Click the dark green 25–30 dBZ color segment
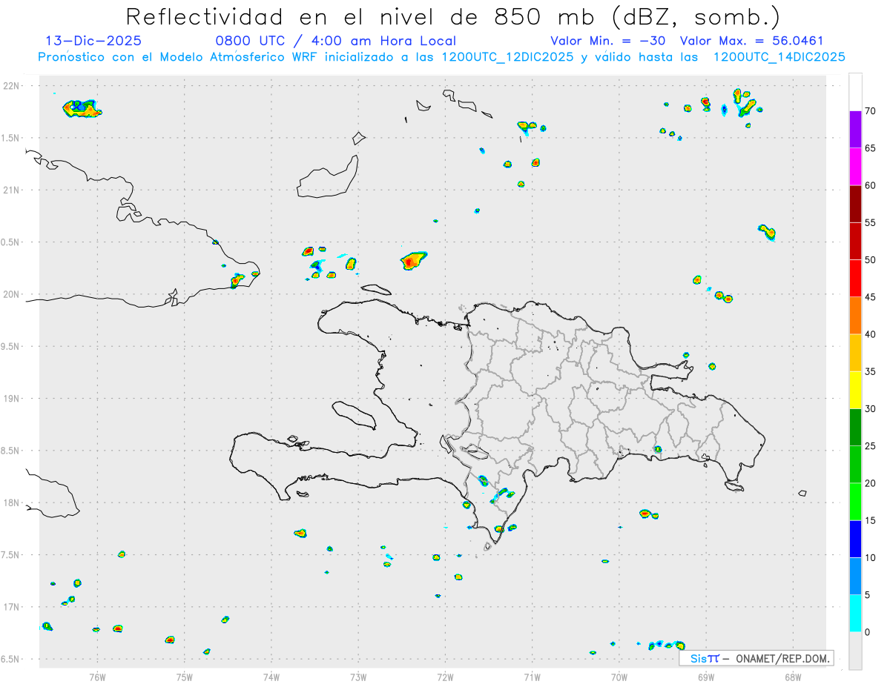The width and height of the screenshot is (890, 687). click(x=855, y=428)
